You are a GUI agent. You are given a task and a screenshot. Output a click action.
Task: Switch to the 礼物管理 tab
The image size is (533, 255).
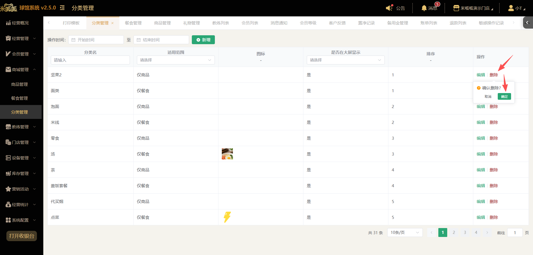tap(192, 23)
